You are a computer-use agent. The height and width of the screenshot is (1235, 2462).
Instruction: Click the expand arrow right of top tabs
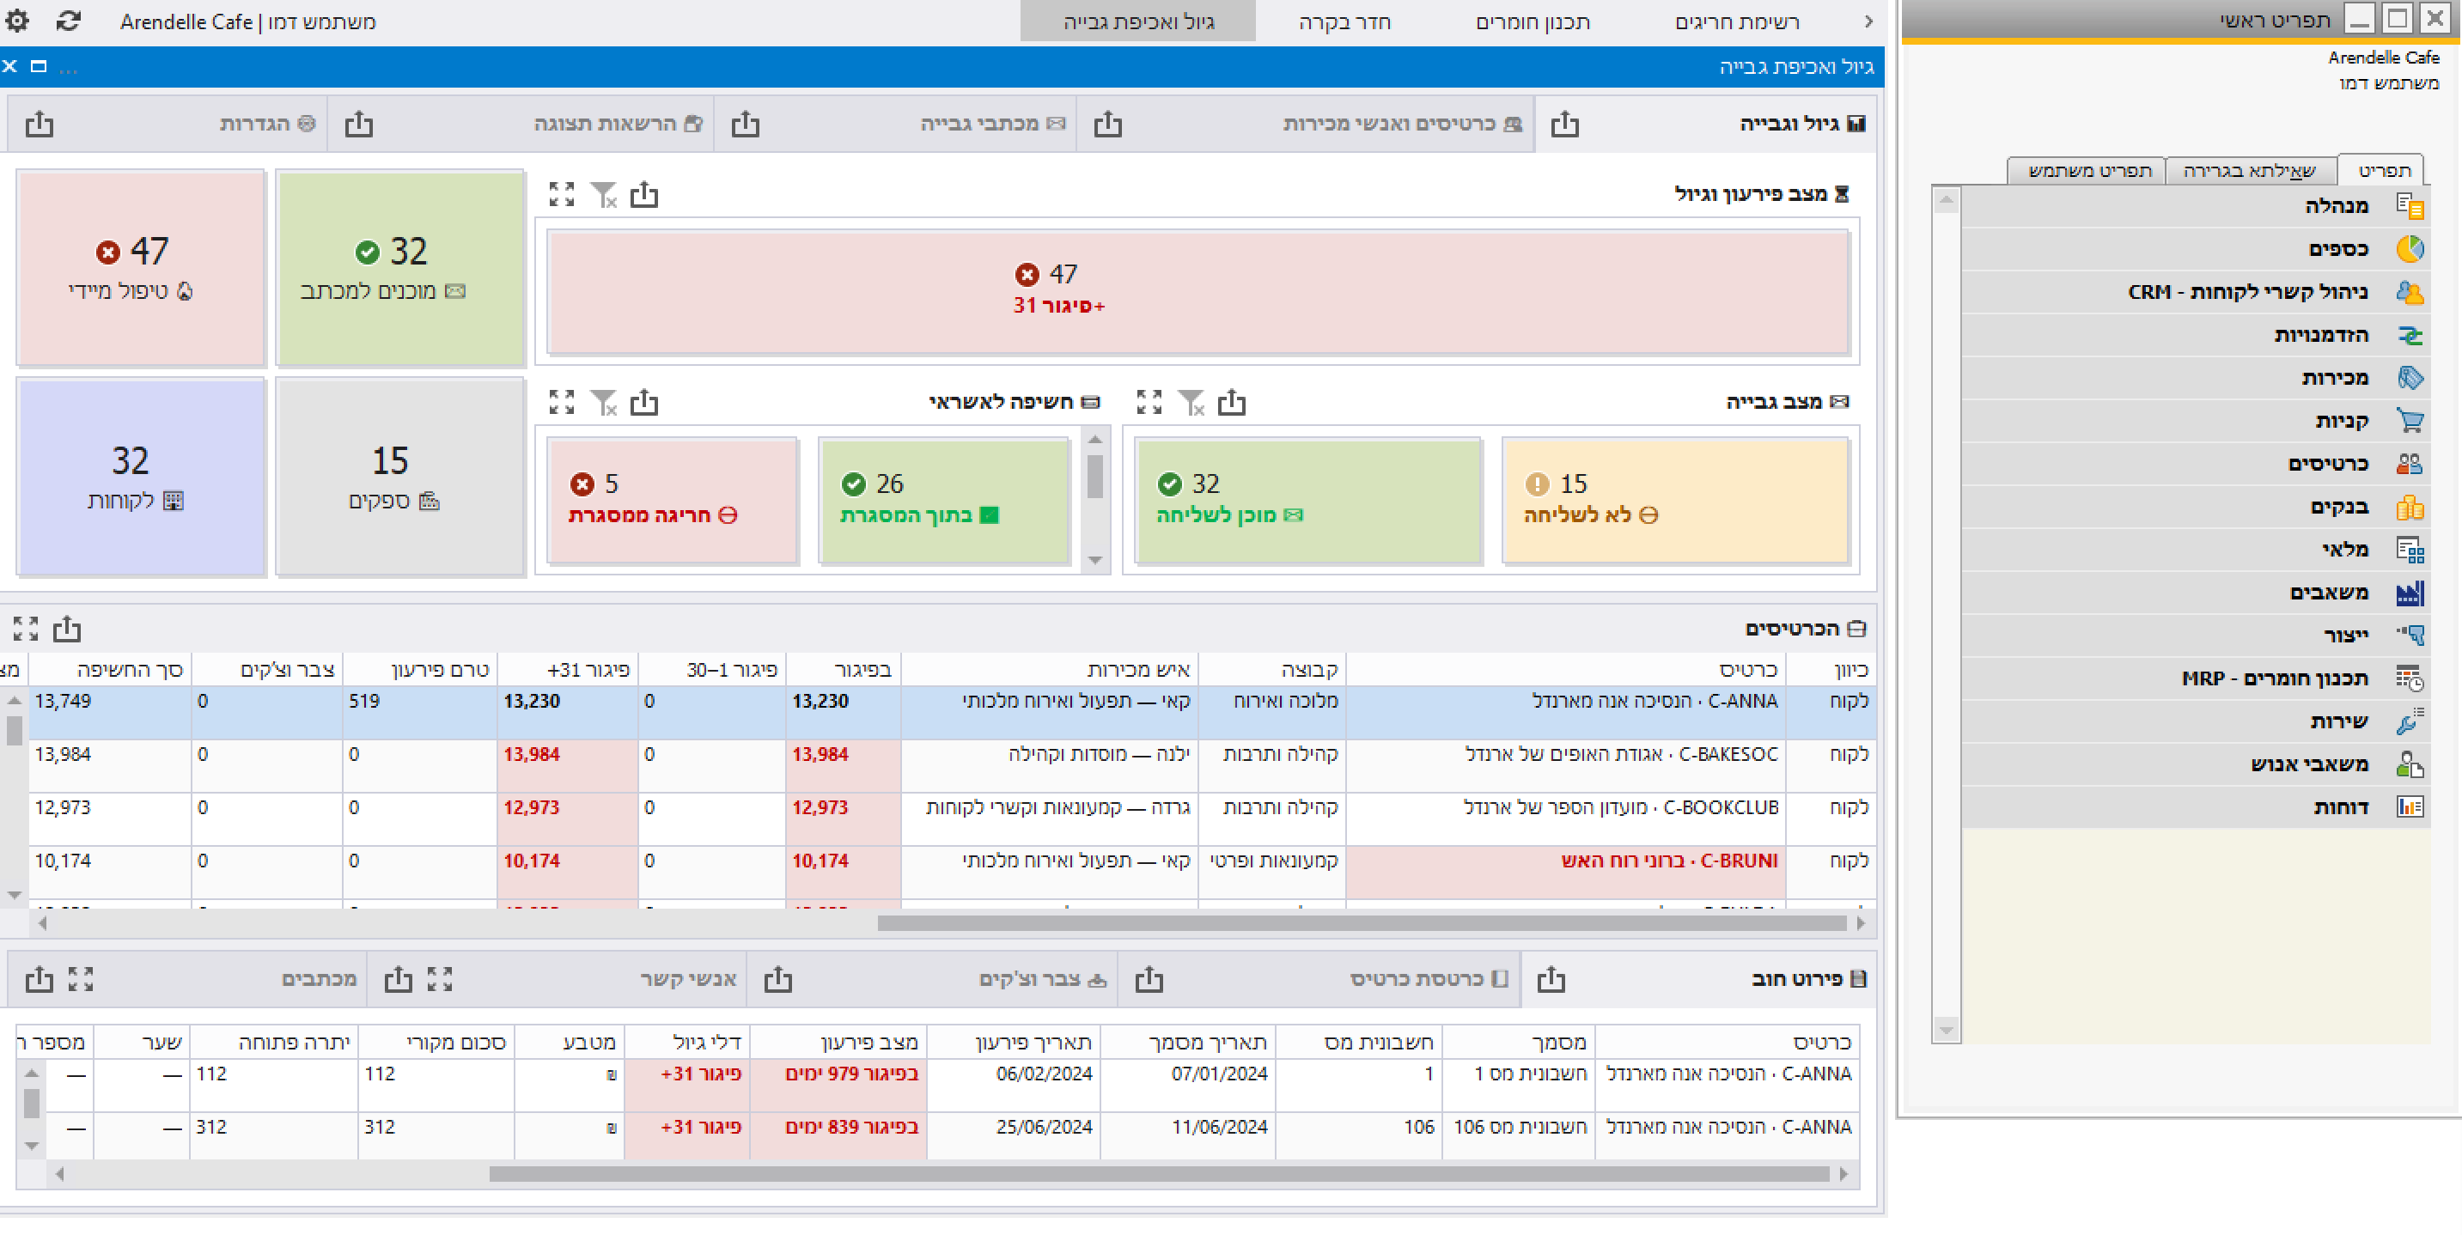1868,21
